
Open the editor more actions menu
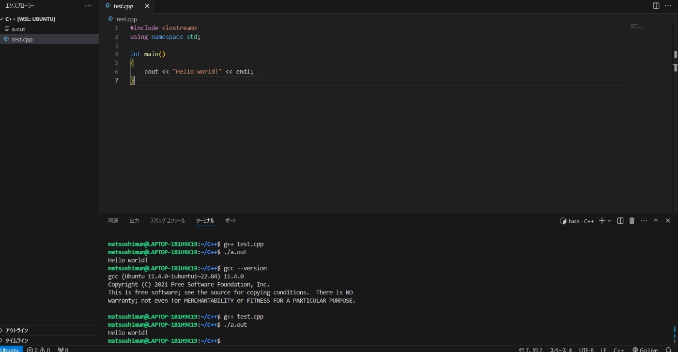pyautogui.click(x=669, y=6)
